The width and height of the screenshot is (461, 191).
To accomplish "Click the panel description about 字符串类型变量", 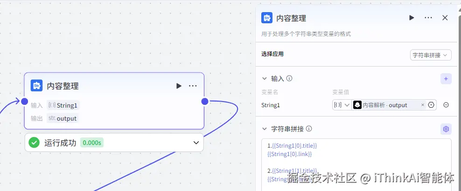I will pyautogui.click(x=306, y=34).
